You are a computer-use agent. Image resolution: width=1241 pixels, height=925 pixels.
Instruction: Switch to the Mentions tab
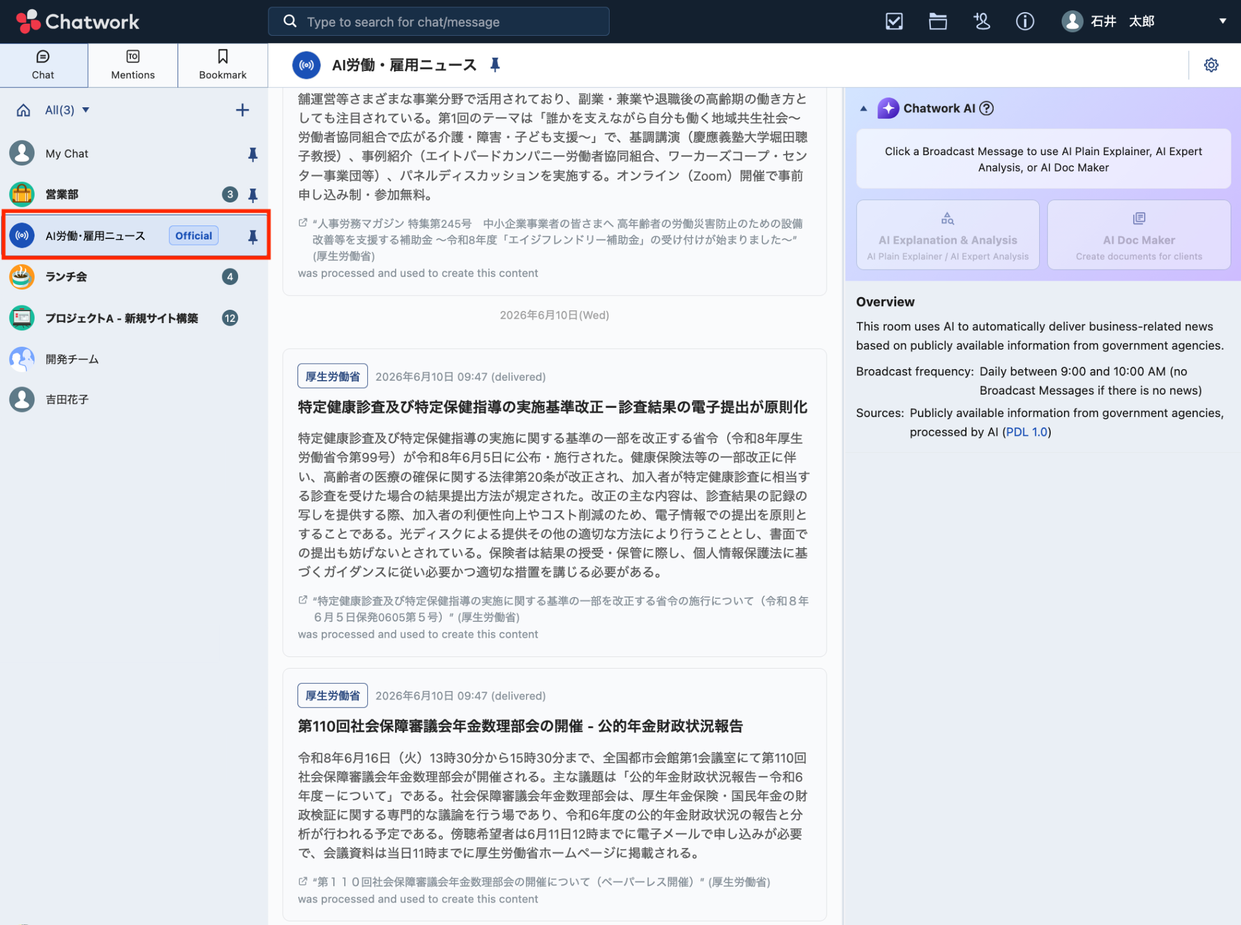[133, 65]
